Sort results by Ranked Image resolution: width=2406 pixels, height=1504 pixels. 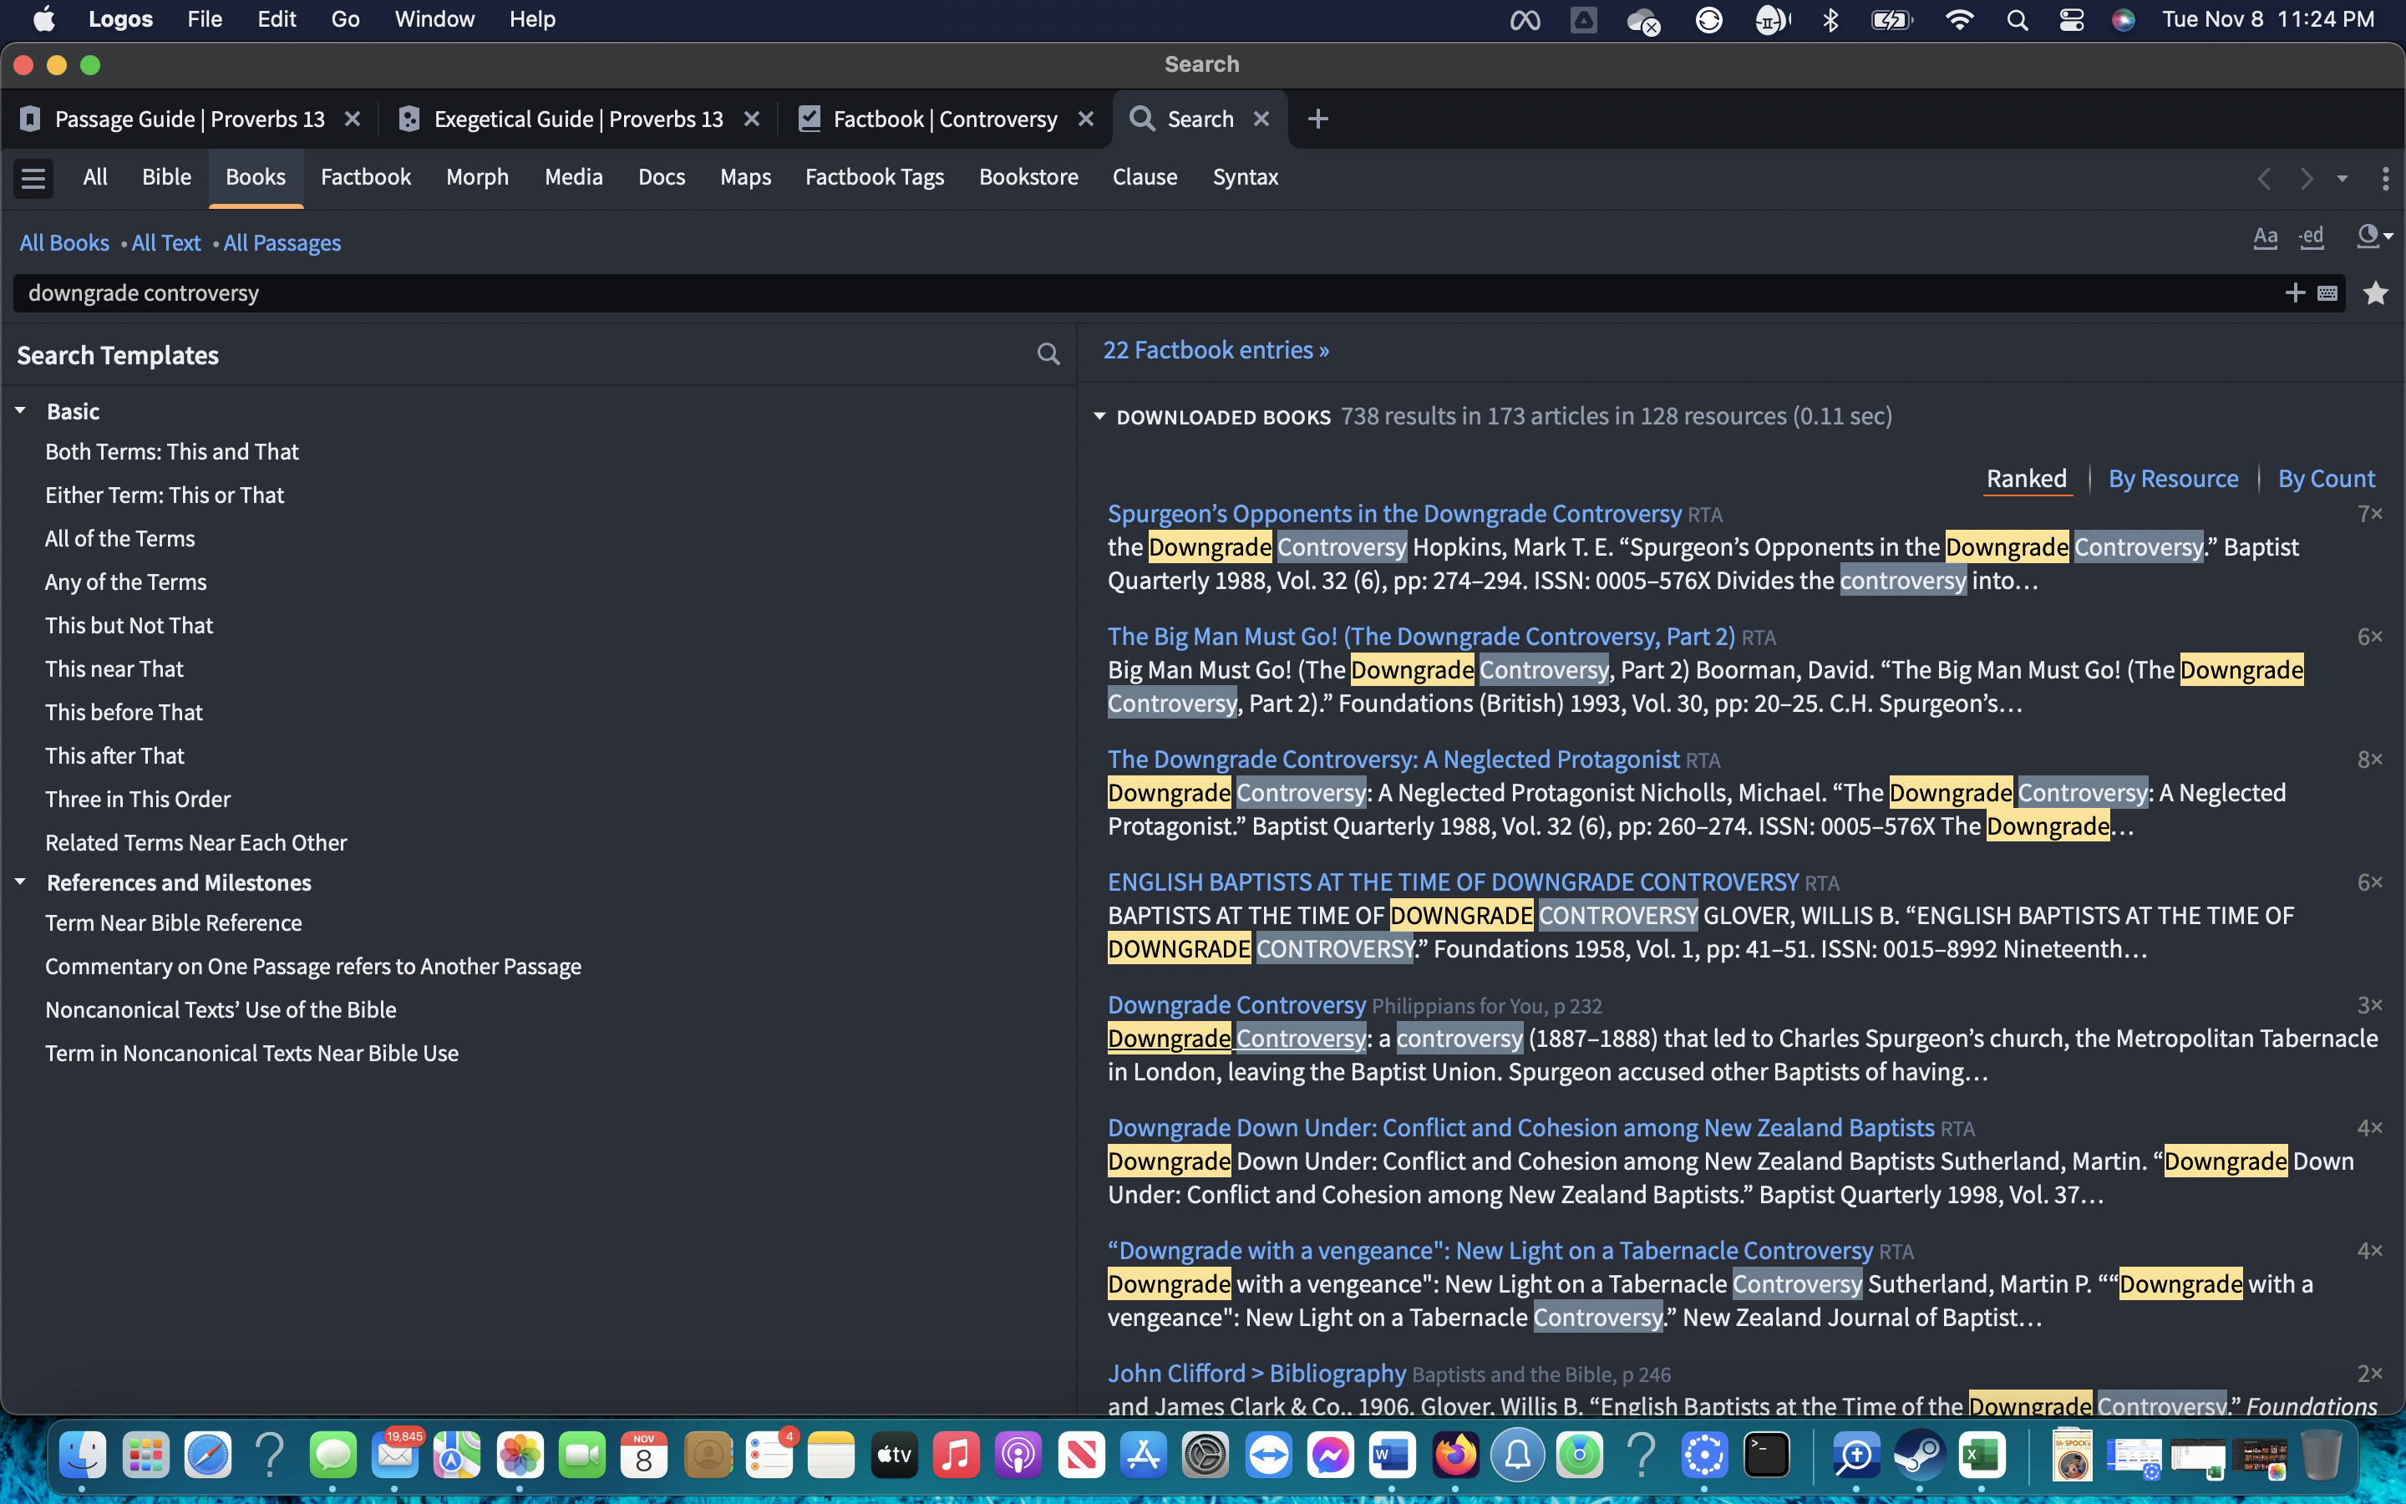tap(2026, 479)
